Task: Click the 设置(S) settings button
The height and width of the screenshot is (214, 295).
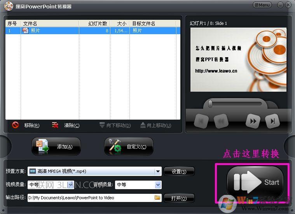Action: [179, 171]
